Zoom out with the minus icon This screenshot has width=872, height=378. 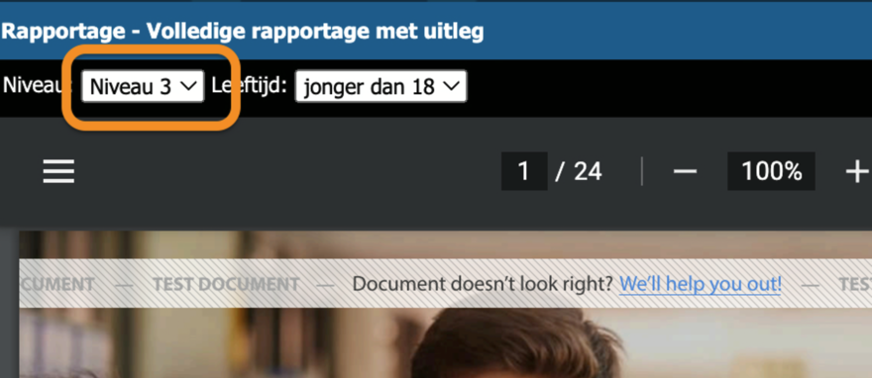pyautogui.click(x=685, y=172)
